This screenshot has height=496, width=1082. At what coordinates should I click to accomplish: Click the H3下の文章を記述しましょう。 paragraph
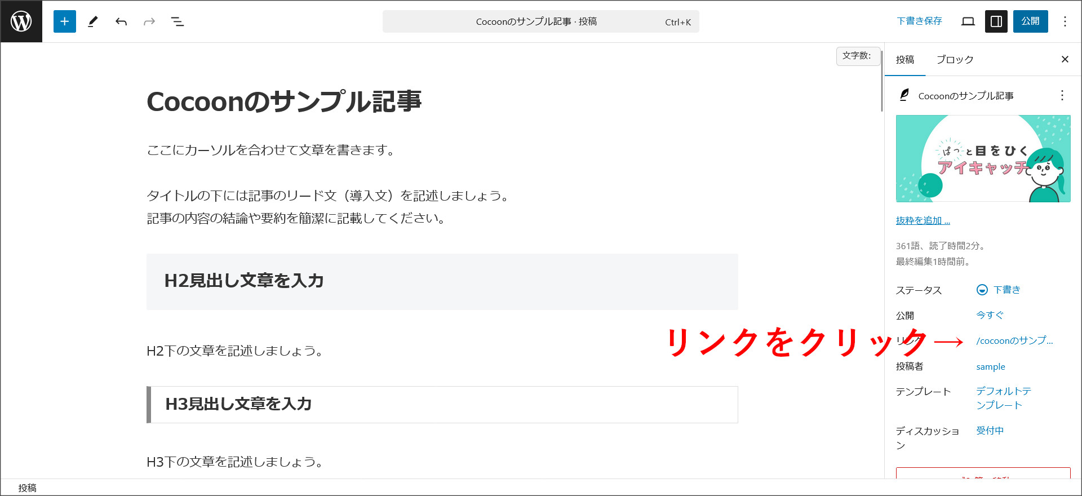click(236, 462)
